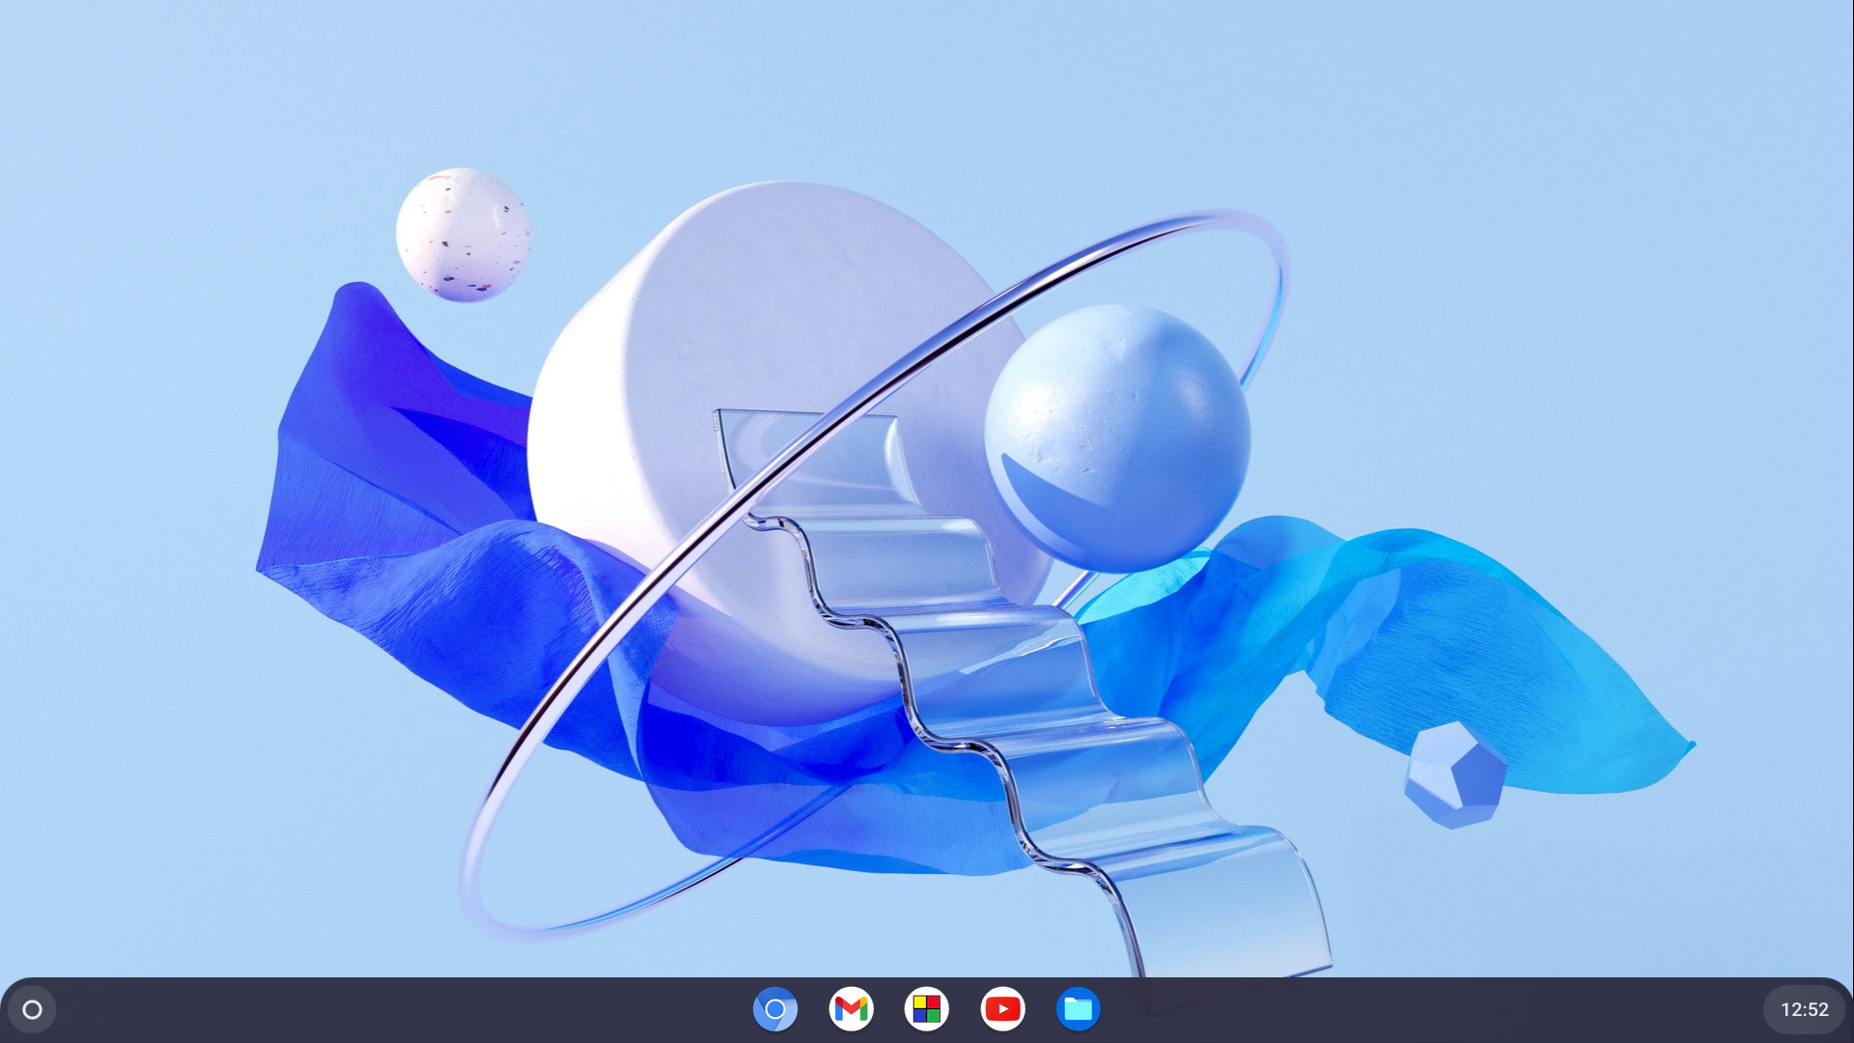Open the four-colored squares app icon
Image resolution: width=1854 pixels, height=1043 pixels.
(x=926, y=1009)
